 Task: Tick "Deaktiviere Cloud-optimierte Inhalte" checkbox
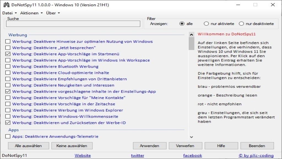pos(8,73)
